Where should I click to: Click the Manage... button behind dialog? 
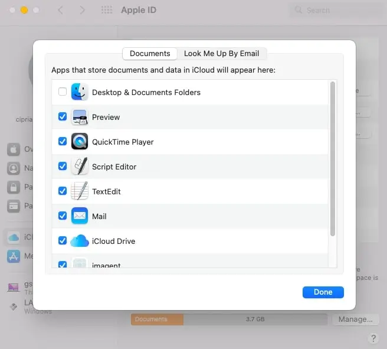tap(355, 319)
